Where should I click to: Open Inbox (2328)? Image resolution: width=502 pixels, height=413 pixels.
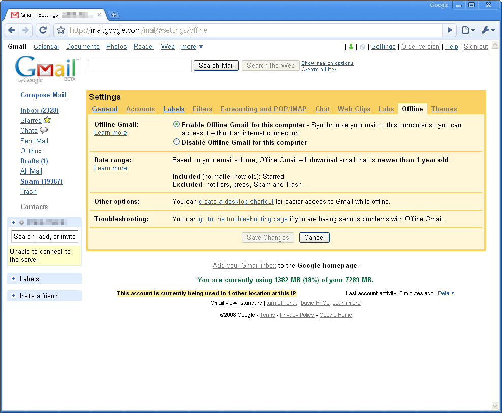click(x=40, y=110)
